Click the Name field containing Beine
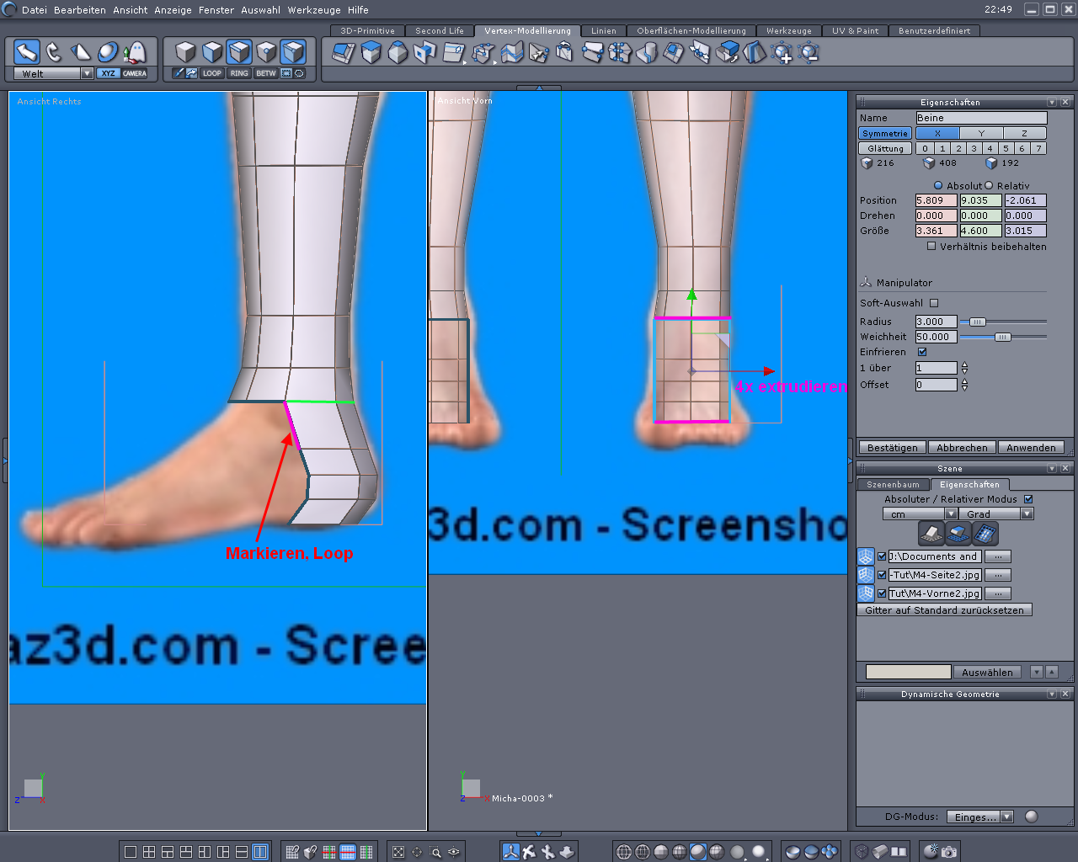 [x=981, y=118]
